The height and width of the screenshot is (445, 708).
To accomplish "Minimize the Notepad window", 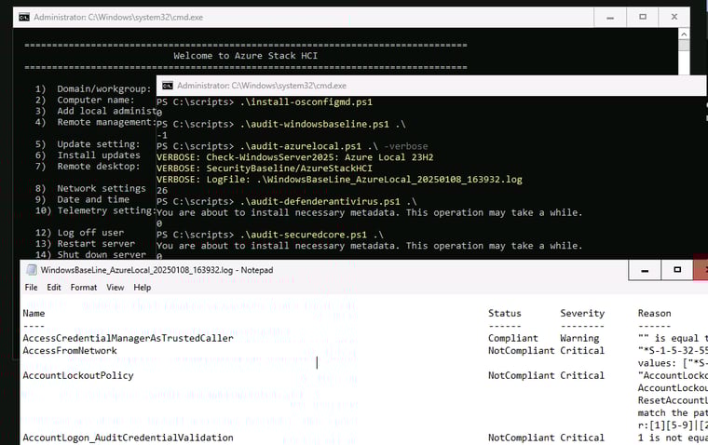I will point(645,270).
